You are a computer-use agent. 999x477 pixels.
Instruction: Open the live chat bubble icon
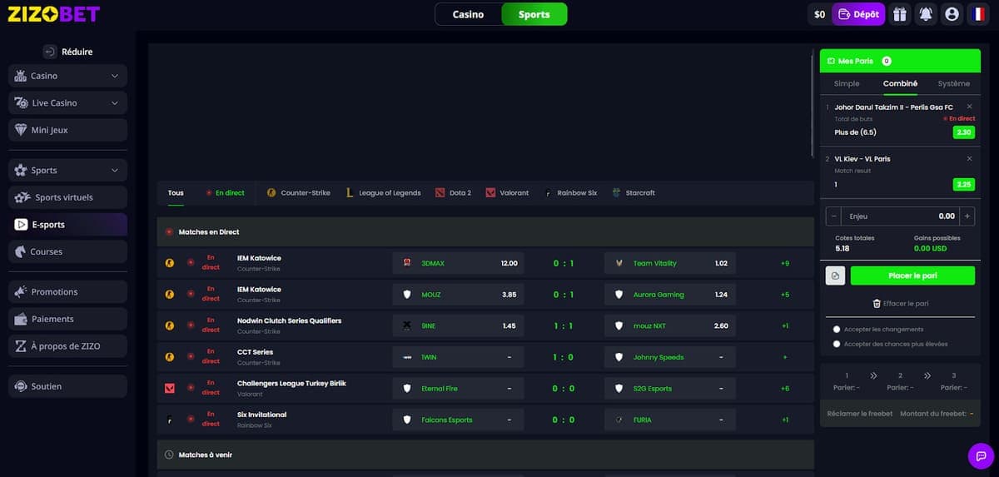(981, 456)
